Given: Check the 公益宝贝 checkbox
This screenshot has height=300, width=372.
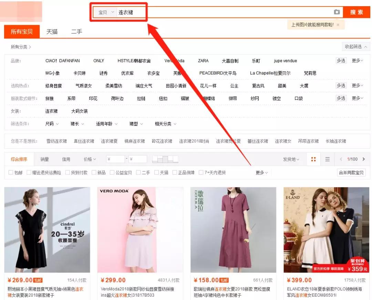Looking at the screenshot, I should coord(112,172).
